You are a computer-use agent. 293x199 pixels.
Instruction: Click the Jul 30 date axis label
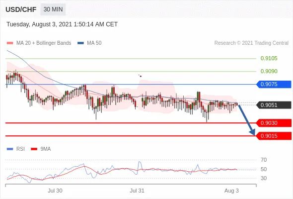[x=55, y=191]
